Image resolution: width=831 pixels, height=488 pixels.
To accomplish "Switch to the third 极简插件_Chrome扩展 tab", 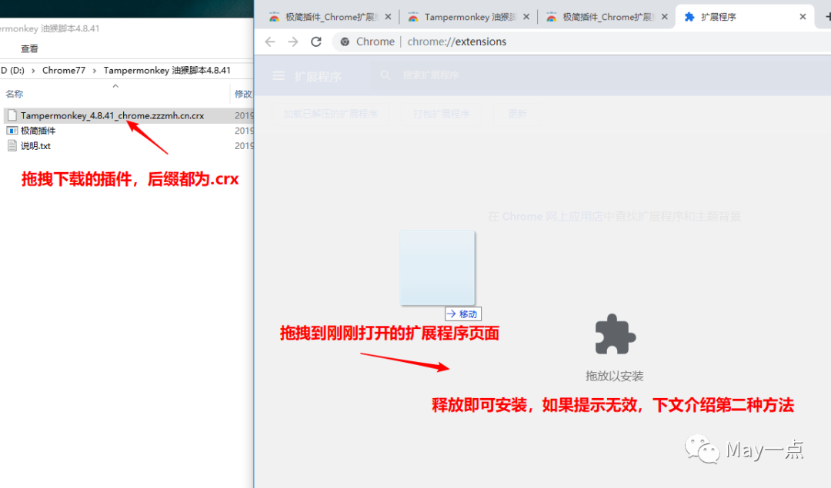I will pos(607,17).
